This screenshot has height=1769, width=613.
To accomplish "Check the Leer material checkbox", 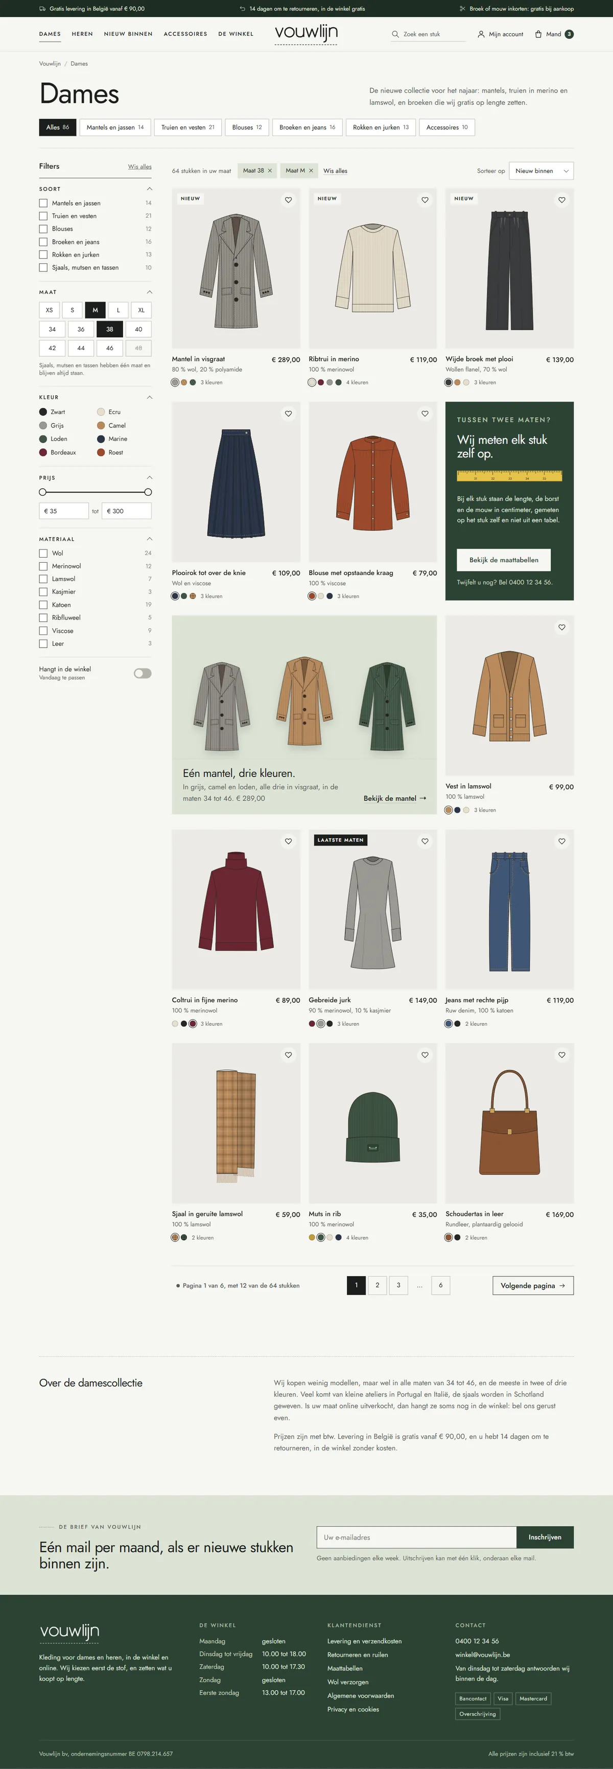I will [43, 644].
